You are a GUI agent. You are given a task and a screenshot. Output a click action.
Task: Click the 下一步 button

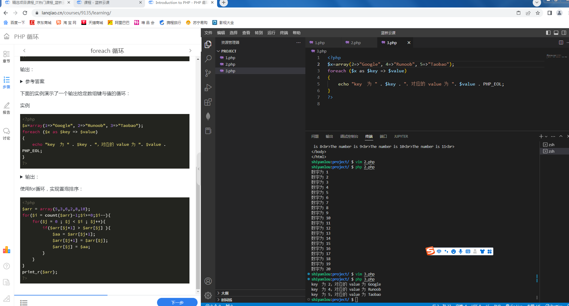177,302
